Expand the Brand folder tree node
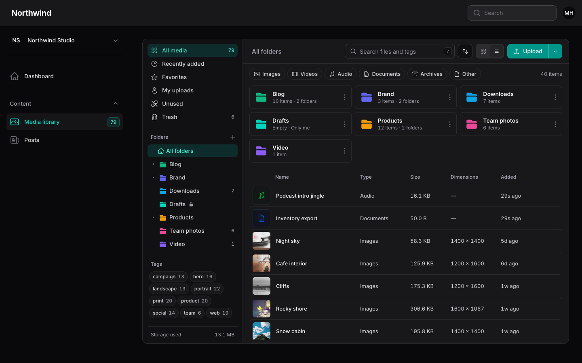The width and height of the screenshot is (582, 363). pyautogui.click(x=153, y=177)
